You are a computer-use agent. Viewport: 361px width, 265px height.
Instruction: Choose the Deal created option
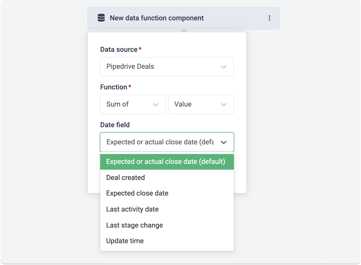(126, 178)
